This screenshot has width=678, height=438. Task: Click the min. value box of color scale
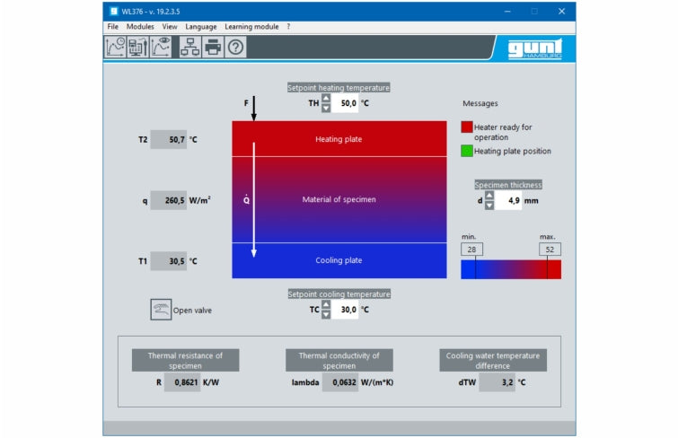(x=471, y=249)
